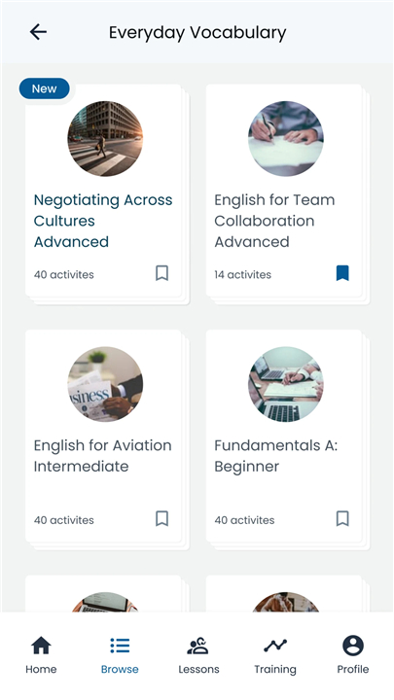The image size is (394, 700).
Task: Bookmark the English for Aviation Intermediate course
Action: point(161,519)
